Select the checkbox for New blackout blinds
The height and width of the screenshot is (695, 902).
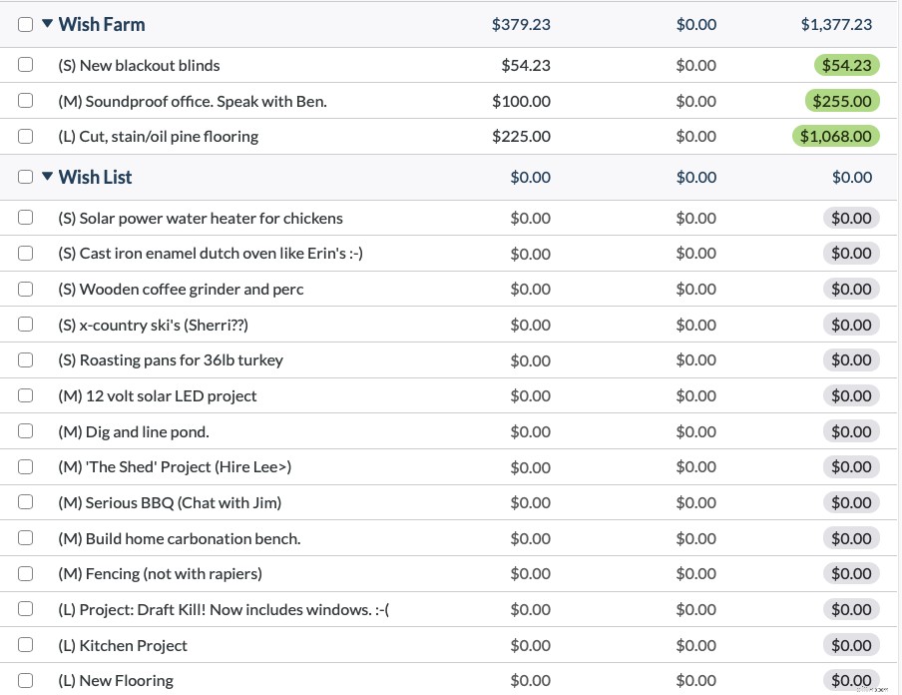(x=25, y=65)
